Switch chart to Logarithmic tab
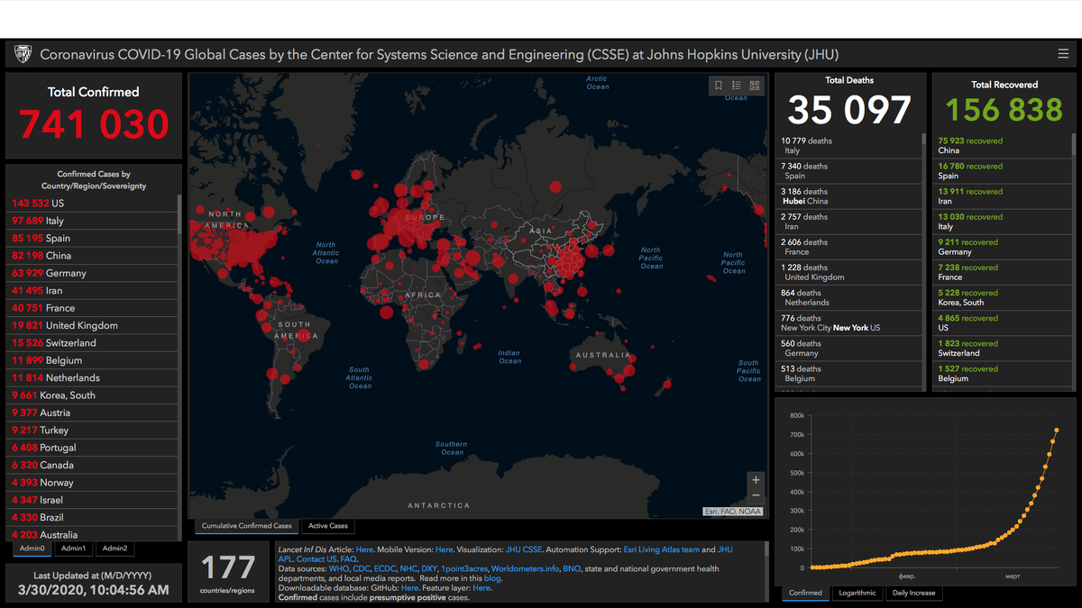1082x608 pixels. point(857,593)
